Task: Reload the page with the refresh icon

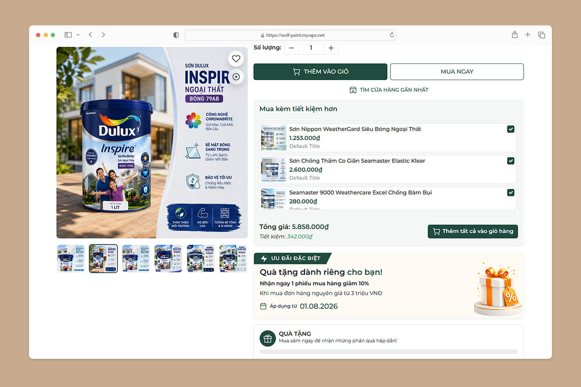Action: pos(392,35)
